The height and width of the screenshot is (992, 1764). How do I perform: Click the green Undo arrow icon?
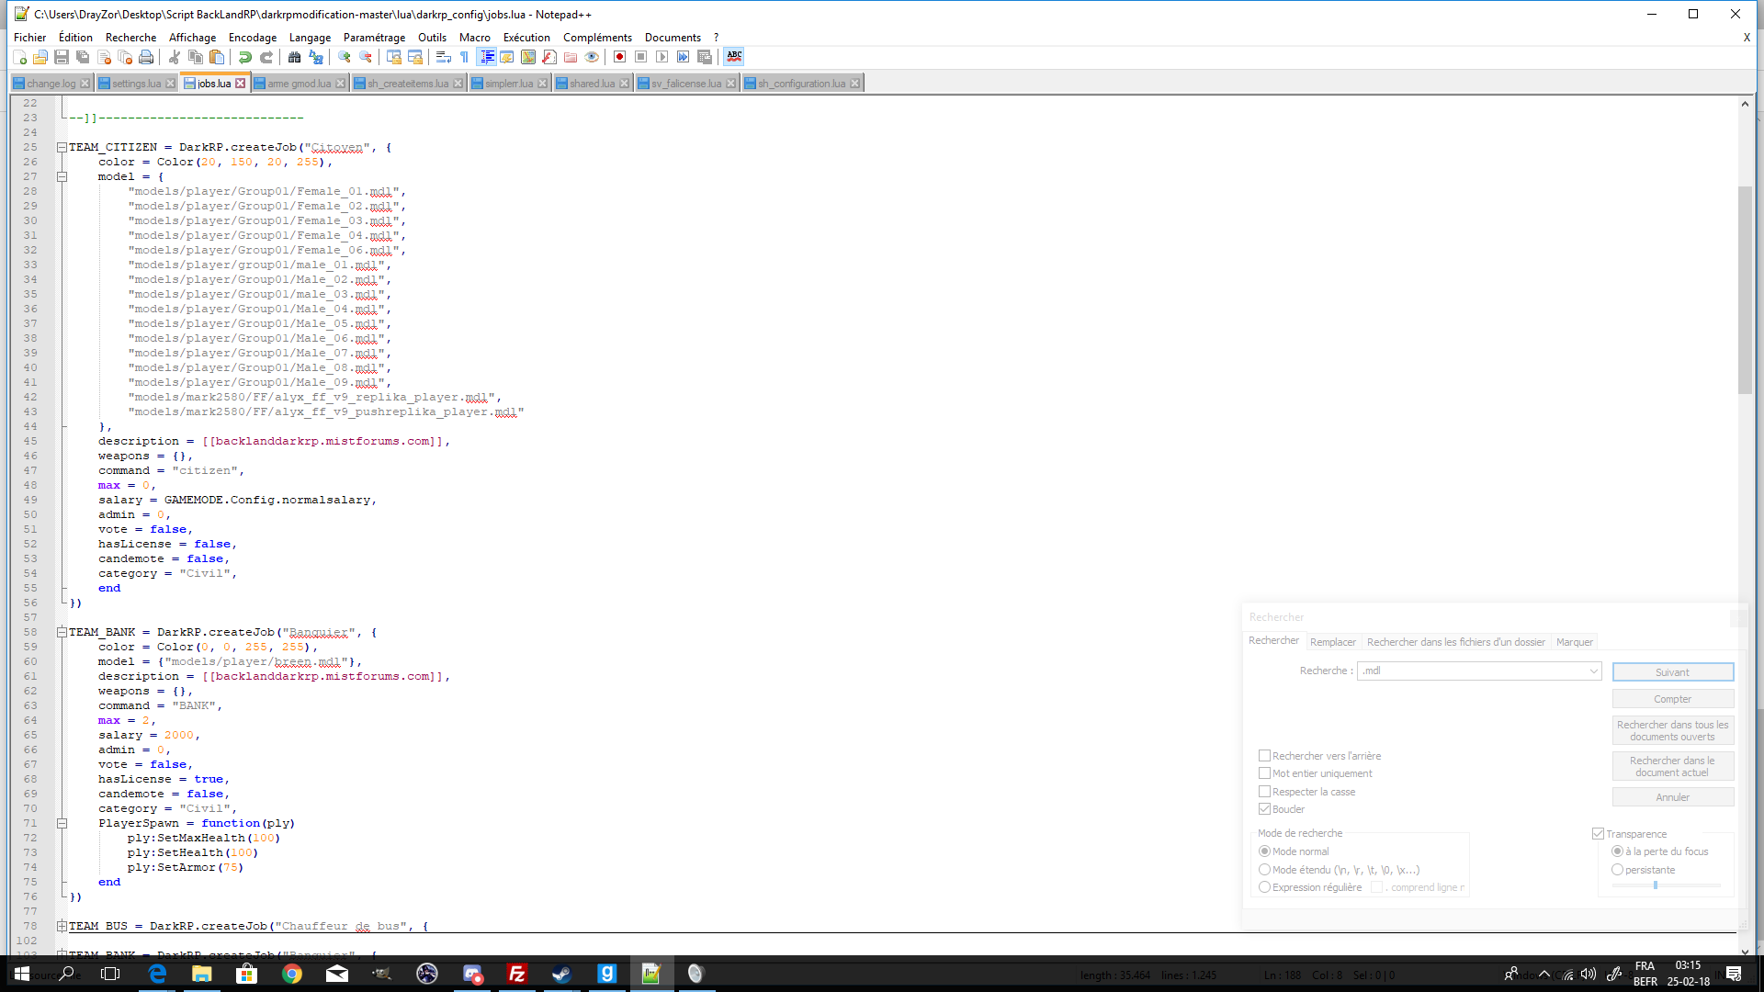[245, 57]
